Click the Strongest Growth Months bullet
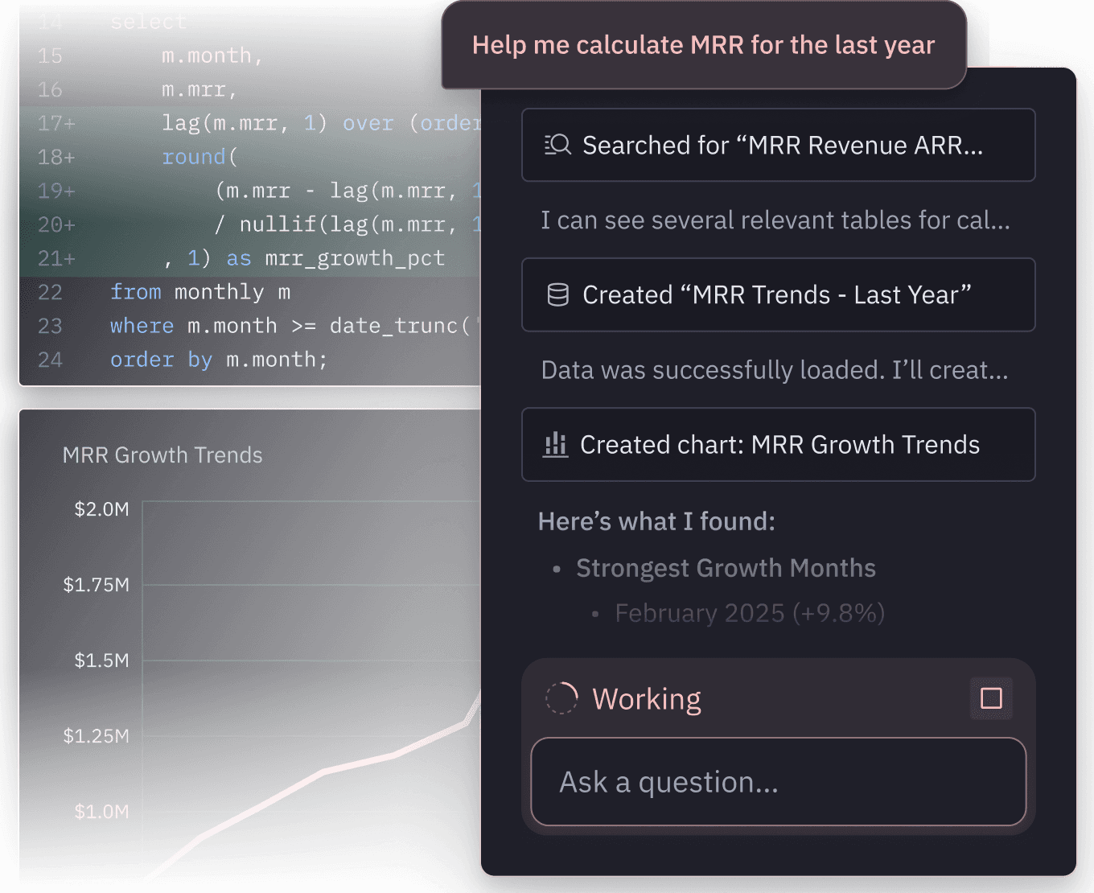The width and height of the screenshot is (1094, 893). click(x=726, y=568)
